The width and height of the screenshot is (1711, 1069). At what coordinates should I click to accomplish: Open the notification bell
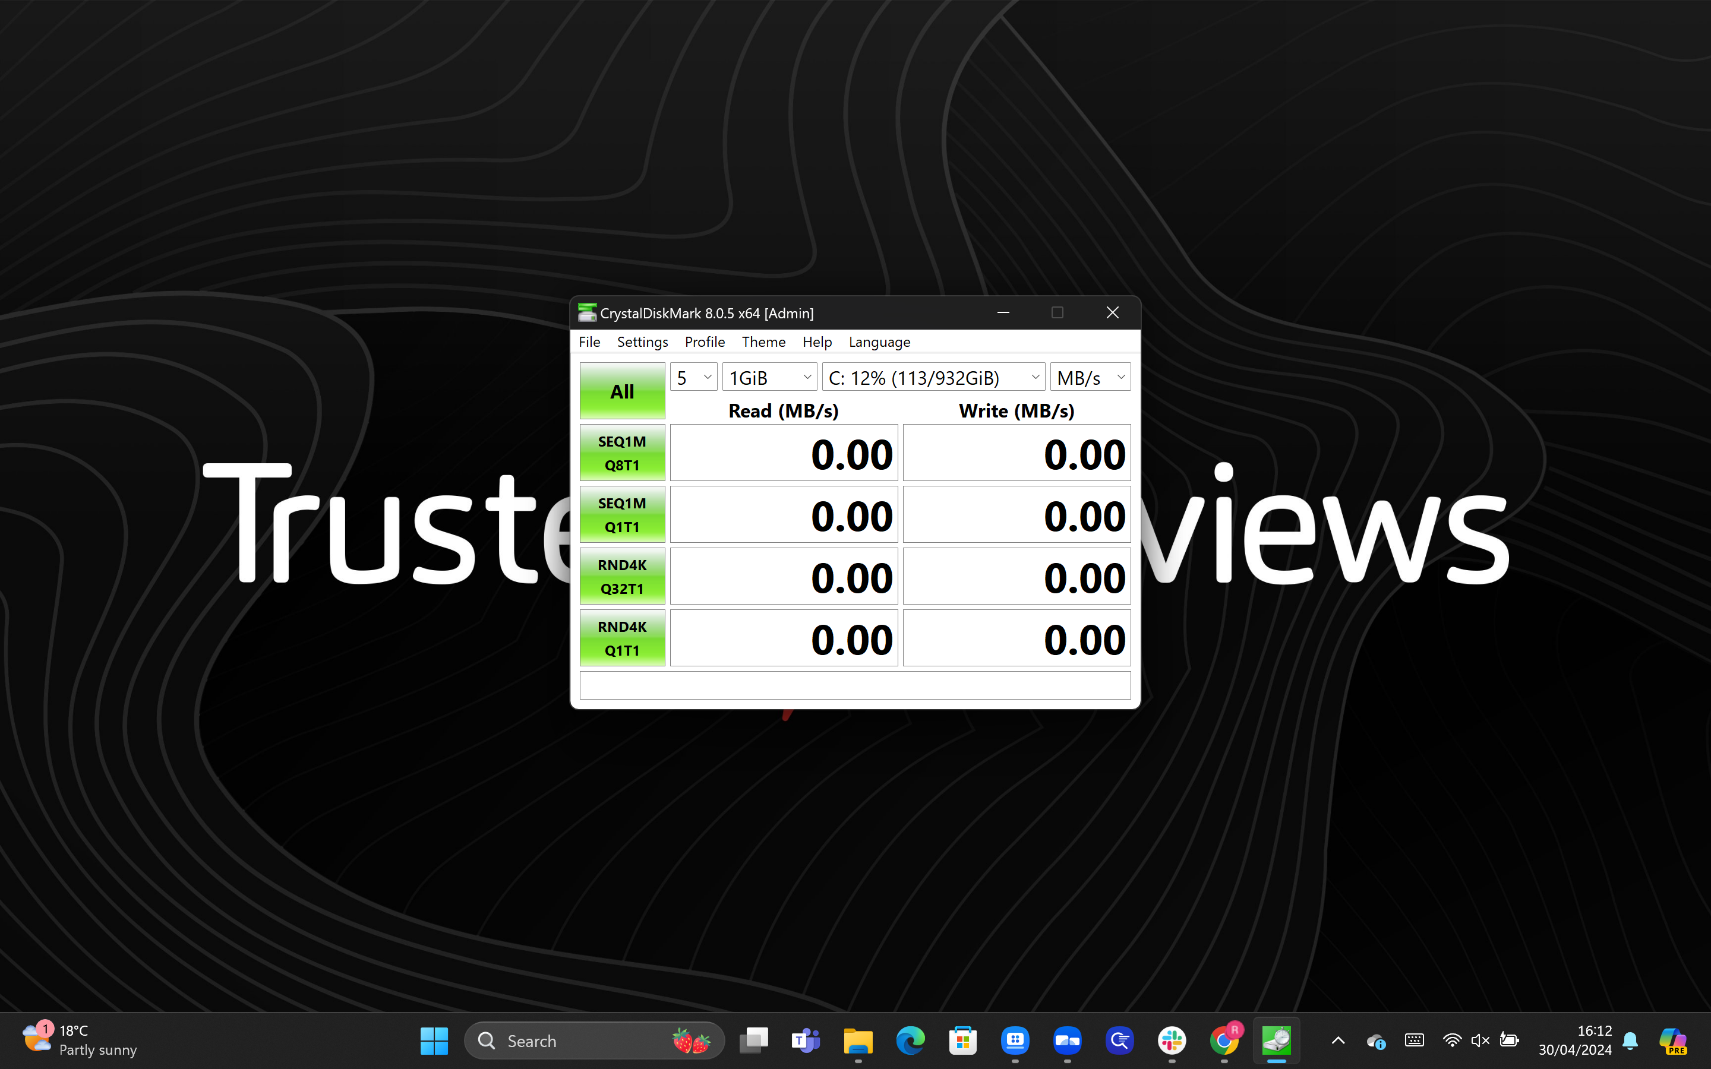(1630, 1040)
